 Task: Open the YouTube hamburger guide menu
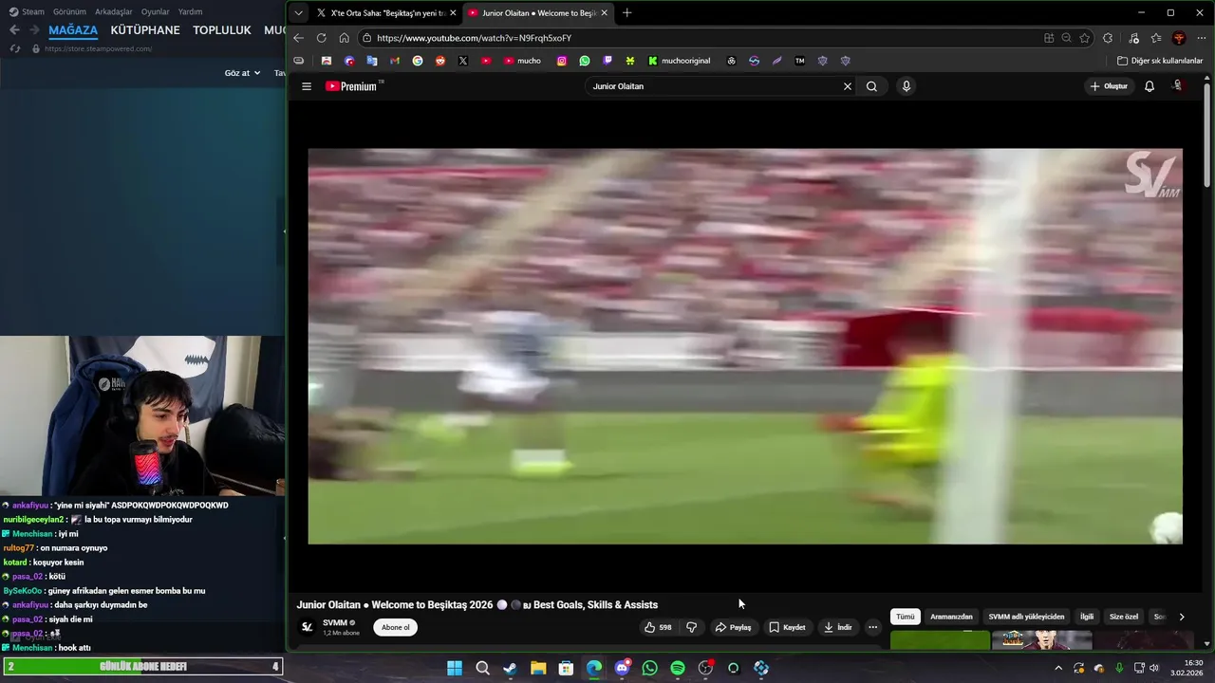coord(307,86)
